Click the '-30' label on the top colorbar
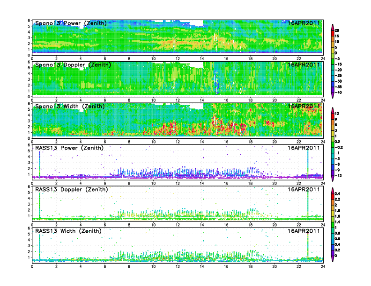This screenshot has height=286, width=371. 338,81
